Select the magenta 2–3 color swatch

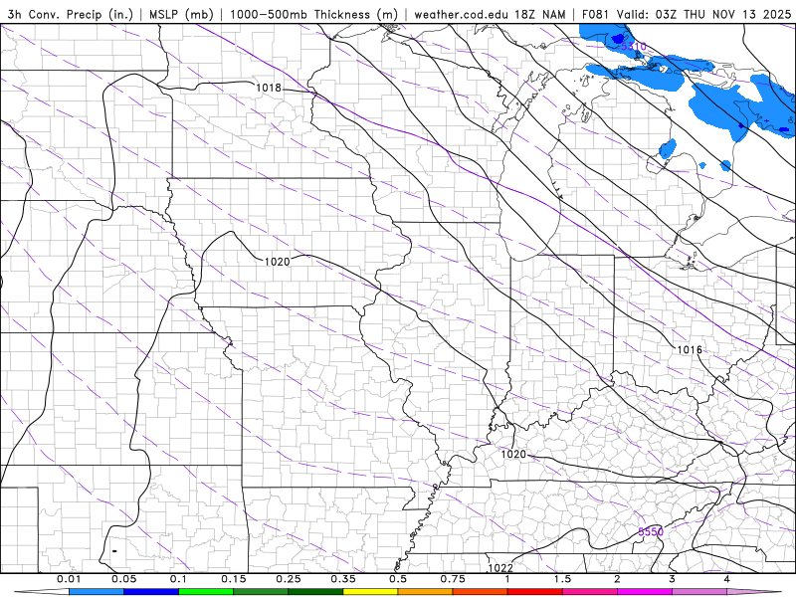(x=645, y=592)
